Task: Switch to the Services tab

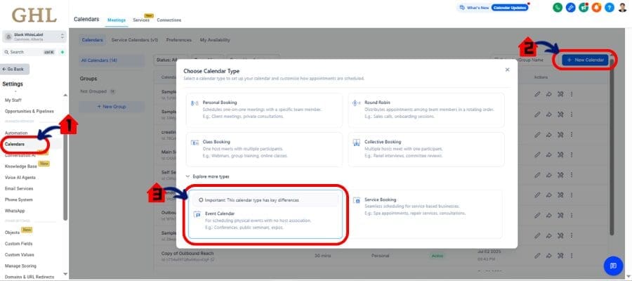Action: pos(141,20)
